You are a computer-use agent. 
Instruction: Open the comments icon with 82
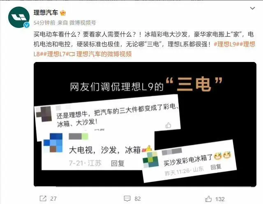click(127, 199)
